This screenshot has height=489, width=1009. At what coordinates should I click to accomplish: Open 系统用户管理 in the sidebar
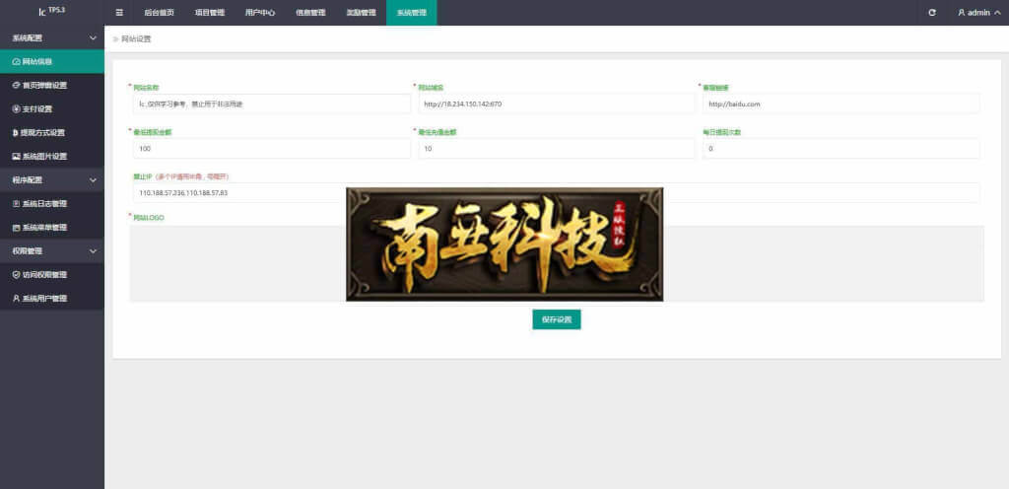[x=52, y=299]
